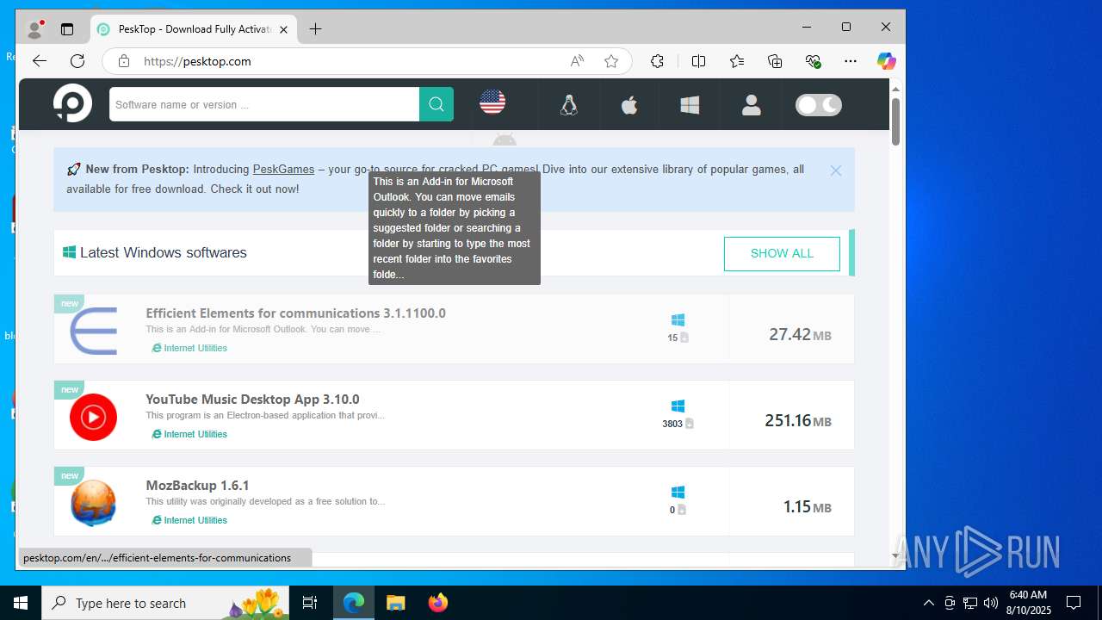This screenshot has height=620, width=1102.
Task: Open Edge Settings and more menu
Action: click(851, 61)
